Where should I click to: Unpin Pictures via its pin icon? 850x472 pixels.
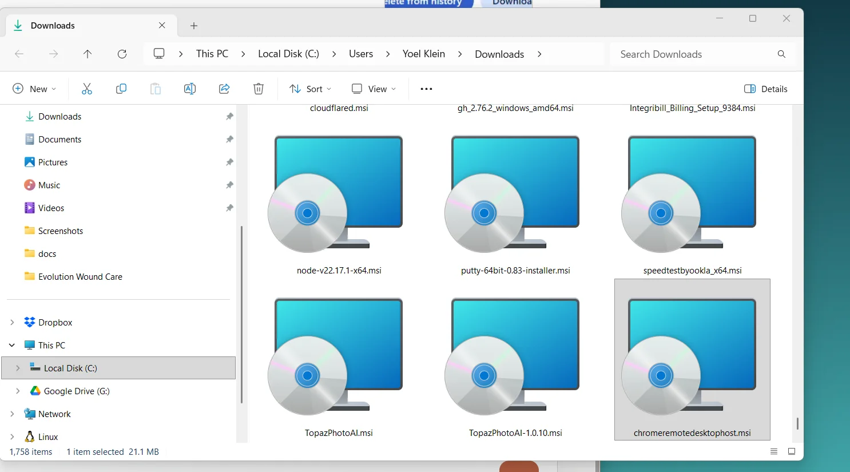(229, 162)
